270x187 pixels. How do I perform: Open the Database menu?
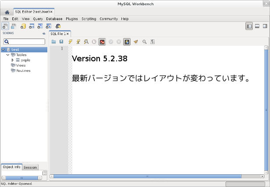(54, 19)
